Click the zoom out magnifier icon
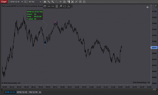This screenshot has width=158, height=95. (57, 2)
